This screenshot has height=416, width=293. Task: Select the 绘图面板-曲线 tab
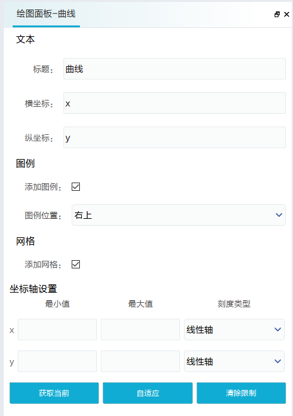(x=46, y=14)
